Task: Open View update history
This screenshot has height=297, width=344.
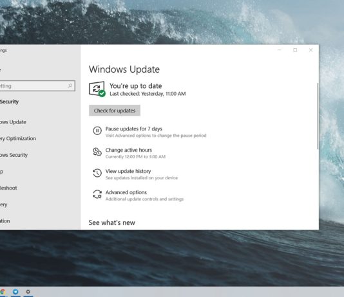Action: point(128,171)
